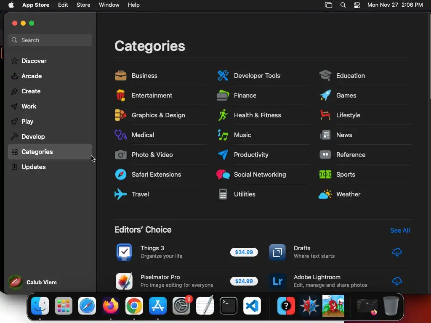Open the News newspaper icon

tap(325, 135)
